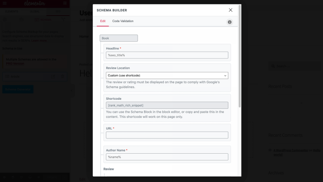Click the search icon in sidebar search box

[x=273, y=67]
